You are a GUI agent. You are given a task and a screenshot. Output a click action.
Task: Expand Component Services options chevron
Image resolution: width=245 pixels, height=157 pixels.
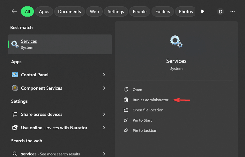pos(104,88)
